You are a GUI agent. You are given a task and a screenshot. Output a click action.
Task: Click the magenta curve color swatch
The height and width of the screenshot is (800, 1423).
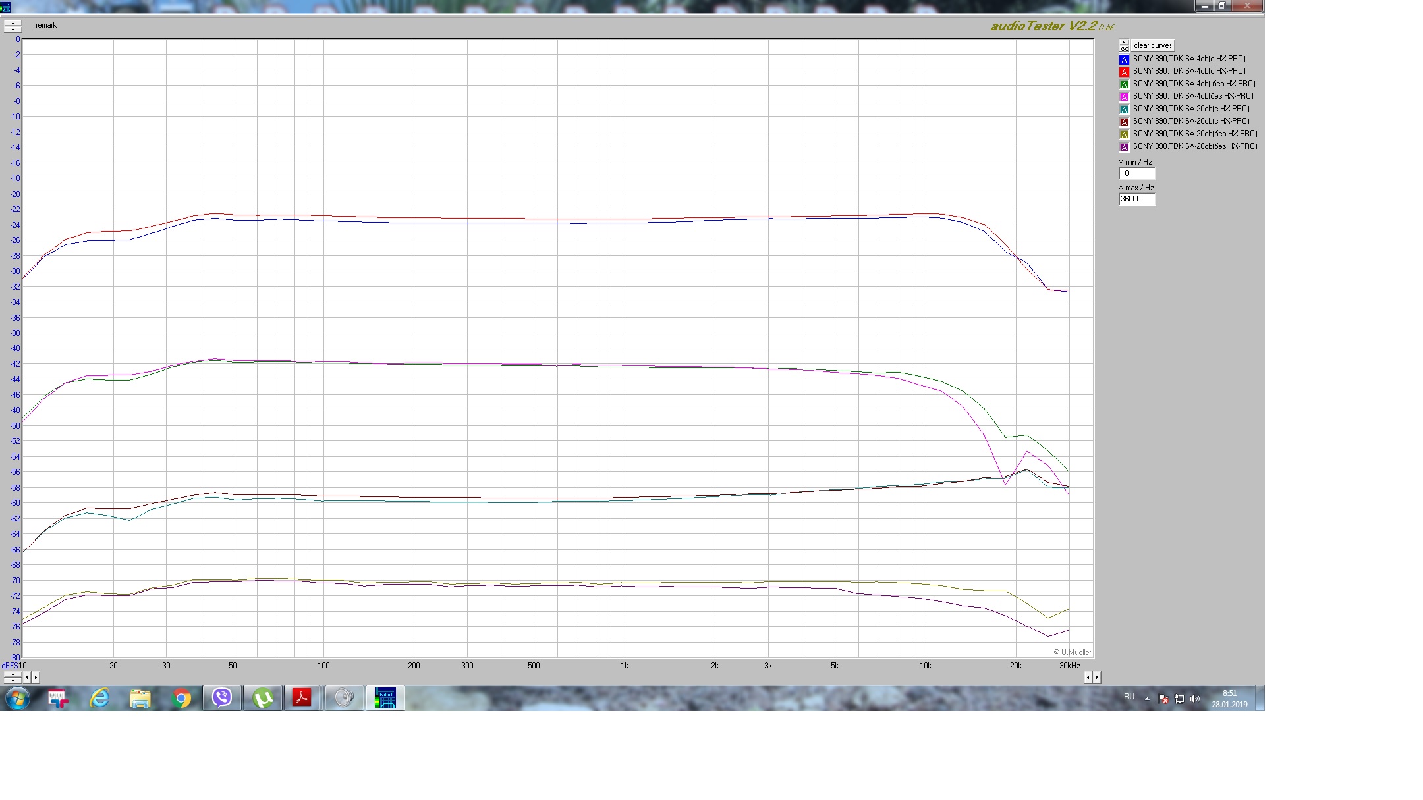point(1124,97)
